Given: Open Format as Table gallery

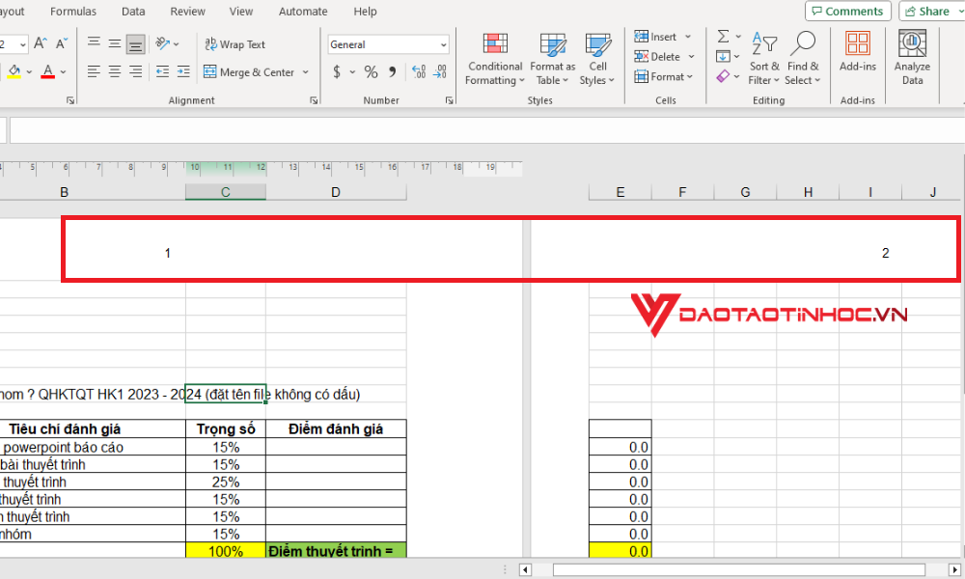Looking at the screenshot, I should (x=552, y=60).
